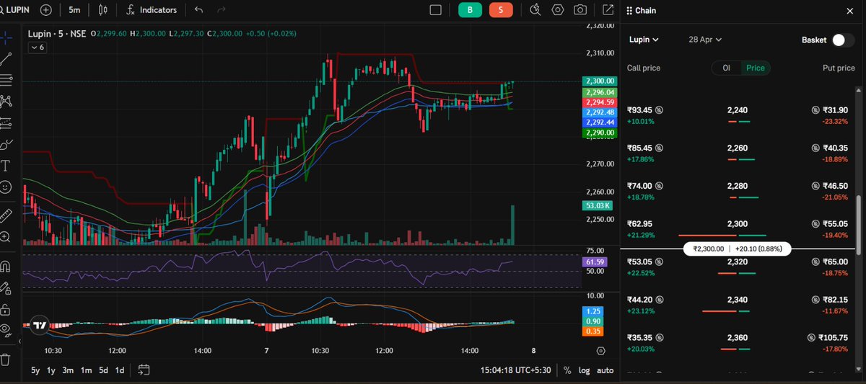Toggle percent scale mode
Image resolution: width=866 pixels, height=384 pixels.
(567, 370)
